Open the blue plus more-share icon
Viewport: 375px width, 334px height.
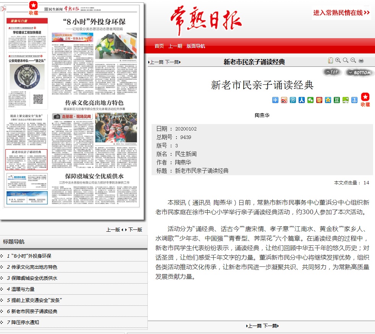tap(275, 100)
